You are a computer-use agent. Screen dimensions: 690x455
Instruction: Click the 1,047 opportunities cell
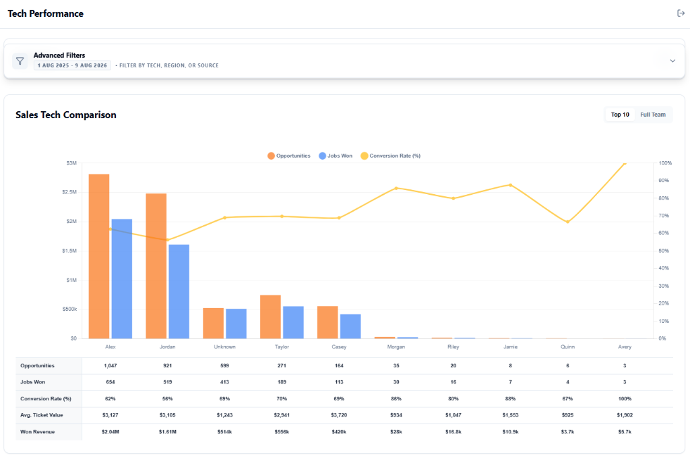coord(111,365)
